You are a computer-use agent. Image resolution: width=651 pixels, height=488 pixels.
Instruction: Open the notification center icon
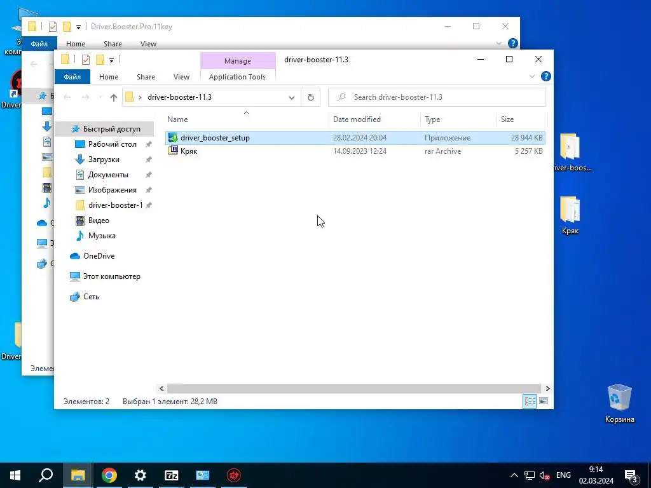click(631, 475)
